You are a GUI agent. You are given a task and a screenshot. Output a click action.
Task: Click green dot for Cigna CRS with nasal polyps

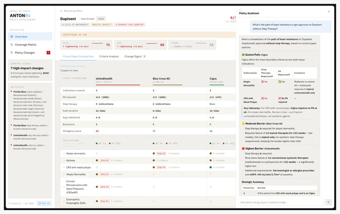(x=210, y=167)
